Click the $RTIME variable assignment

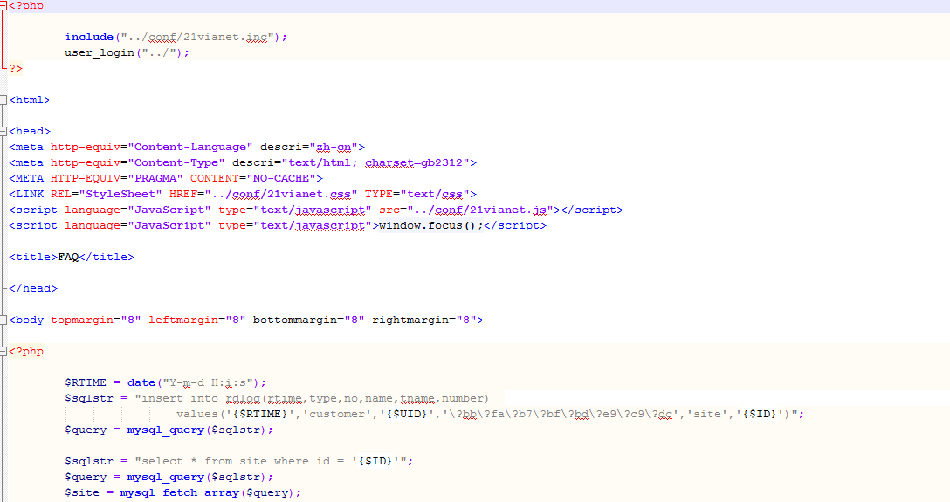pyautogui.click(x=86, y=382)
